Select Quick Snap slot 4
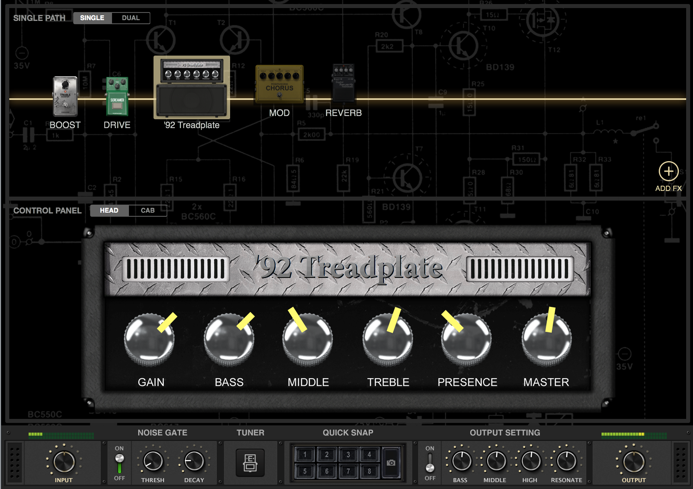693x489 pixels. (369, 455)
